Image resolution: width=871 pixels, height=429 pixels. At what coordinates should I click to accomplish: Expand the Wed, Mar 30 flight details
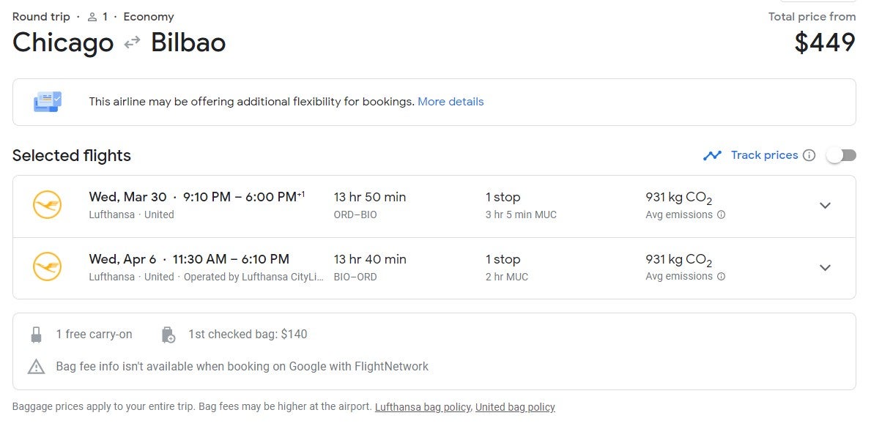click(x=826, y=205)
